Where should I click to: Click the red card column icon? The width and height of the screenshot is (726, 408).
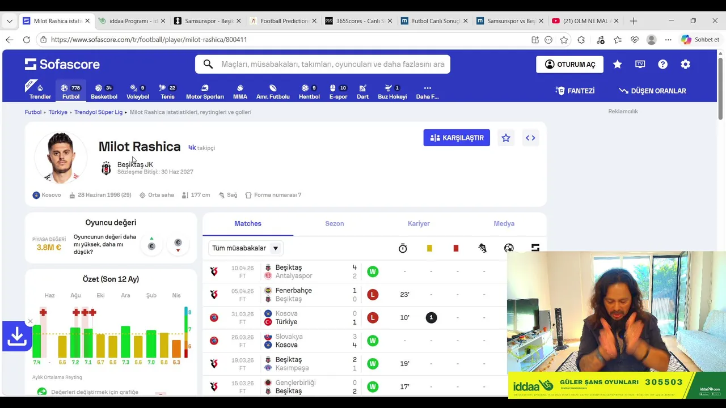coord(455,248)
